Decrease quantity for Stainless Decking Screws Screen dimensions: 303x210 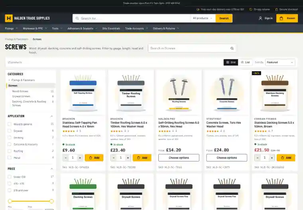(258, 158)
